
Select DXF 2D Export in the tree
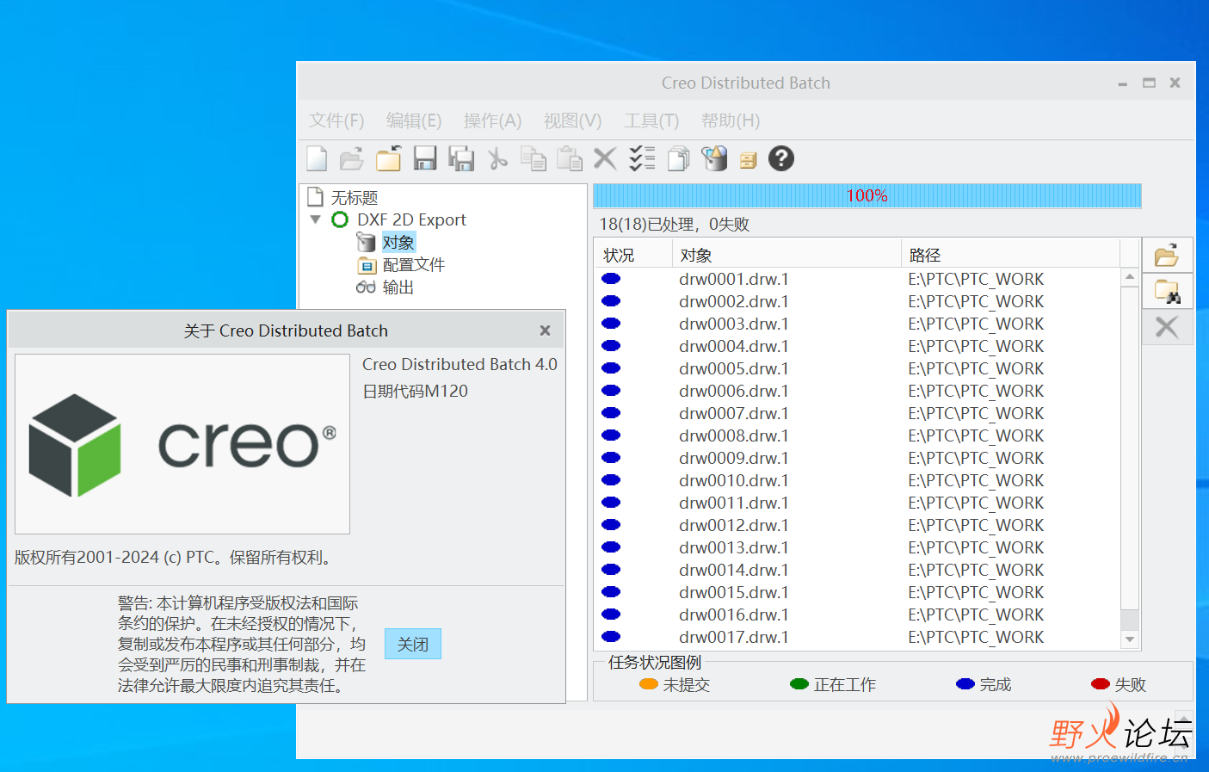tap(411, 219)
